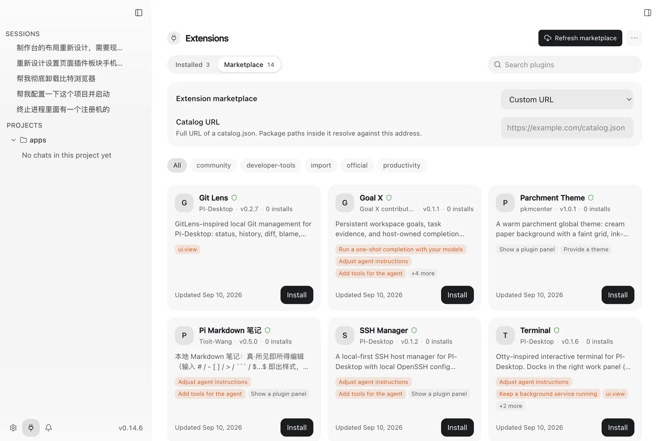Click verified shield next to Goal X
Viewport: 662px width, 441px height.
click(389, 198)
